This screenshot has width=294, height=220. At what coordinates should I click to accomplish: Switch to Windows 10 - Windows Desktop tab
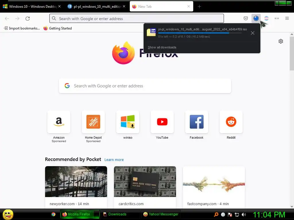point(32,7)
